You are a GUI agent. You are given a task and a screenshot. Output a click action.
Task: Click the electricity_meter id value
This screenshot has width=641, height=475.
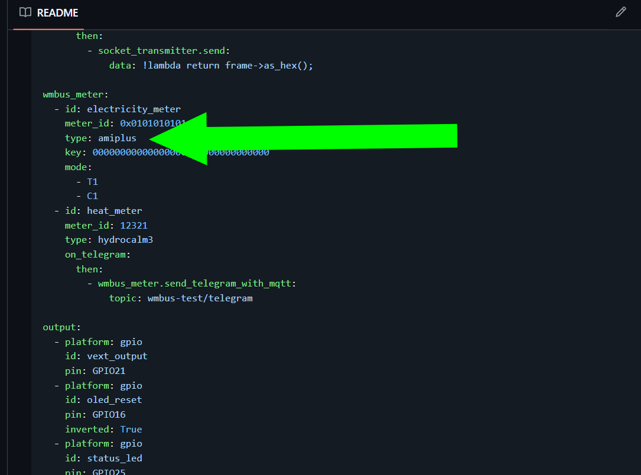(x=134, y=109)
